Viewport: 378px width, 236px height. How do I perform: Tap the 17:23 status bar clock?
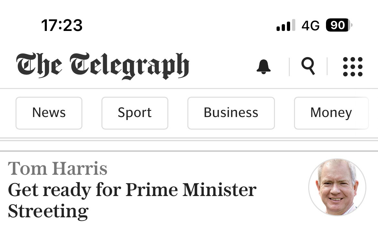tap(62, 25)
